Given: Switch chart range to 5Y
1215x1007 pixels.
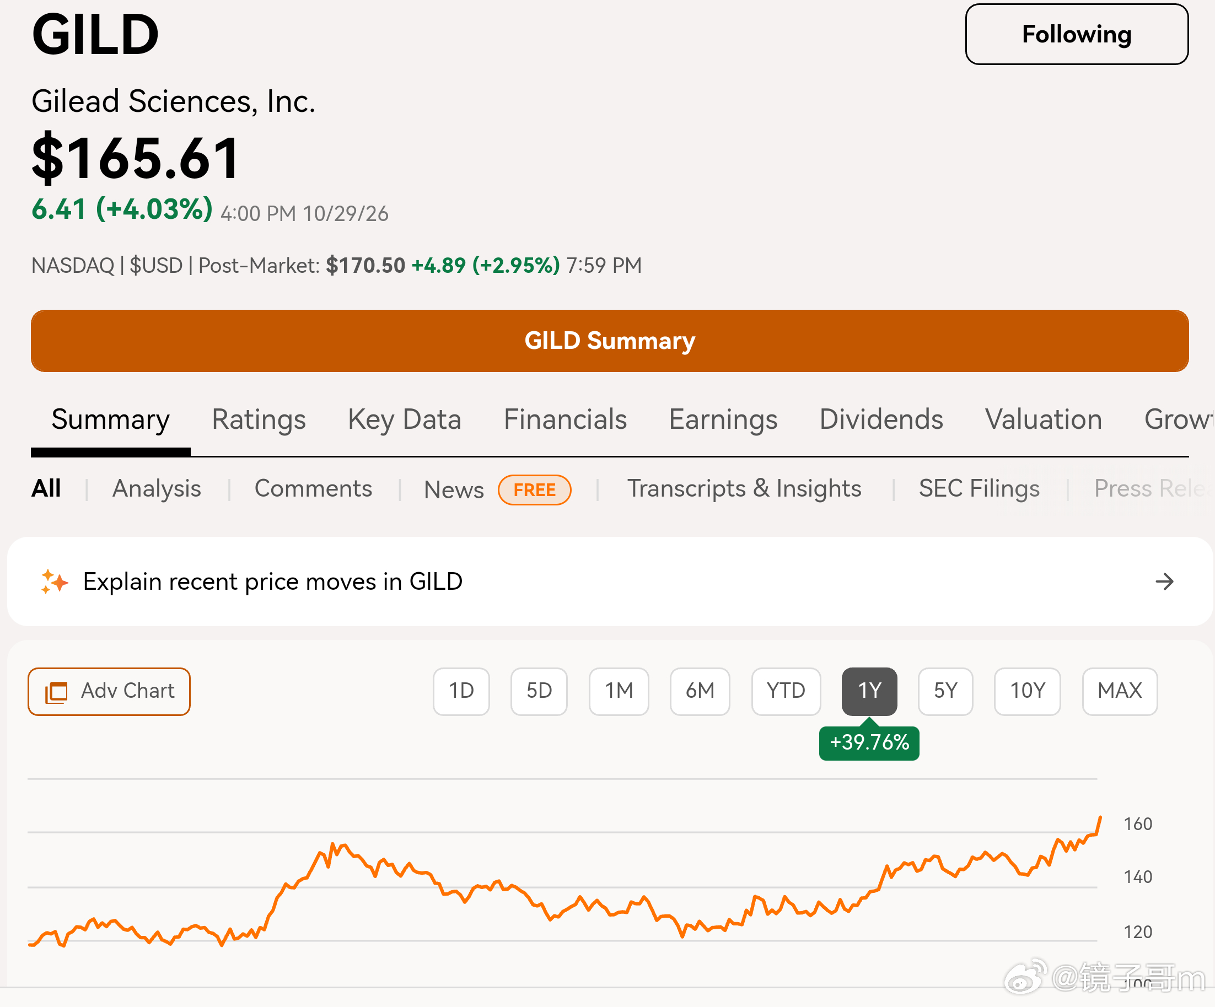Looking at the screenshot, I should point(945,691).
